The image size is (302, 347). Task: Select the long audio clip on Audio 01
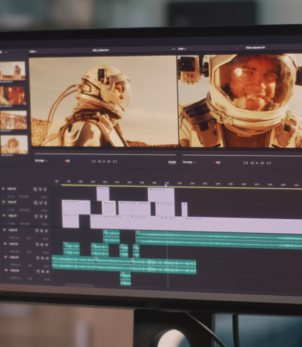click(219, 239)
